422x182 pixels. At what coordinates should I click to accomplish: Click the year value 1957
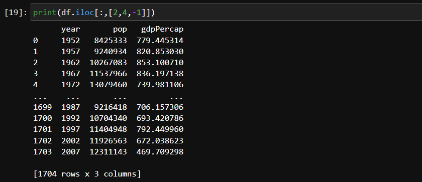point(70,52)
